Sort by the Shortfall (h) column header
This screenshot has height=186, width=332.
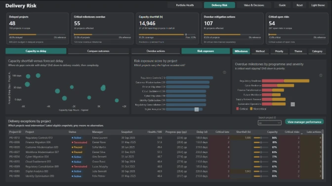click(x=243, y=132)
